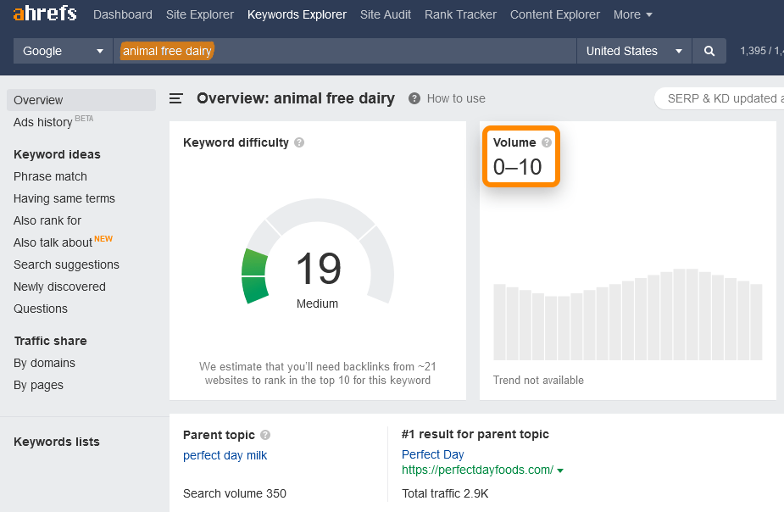Image resolution: width=784 pixels, height=512 pixels.
Task: Click the question icon next to How to use
Action: pos(414,98)
